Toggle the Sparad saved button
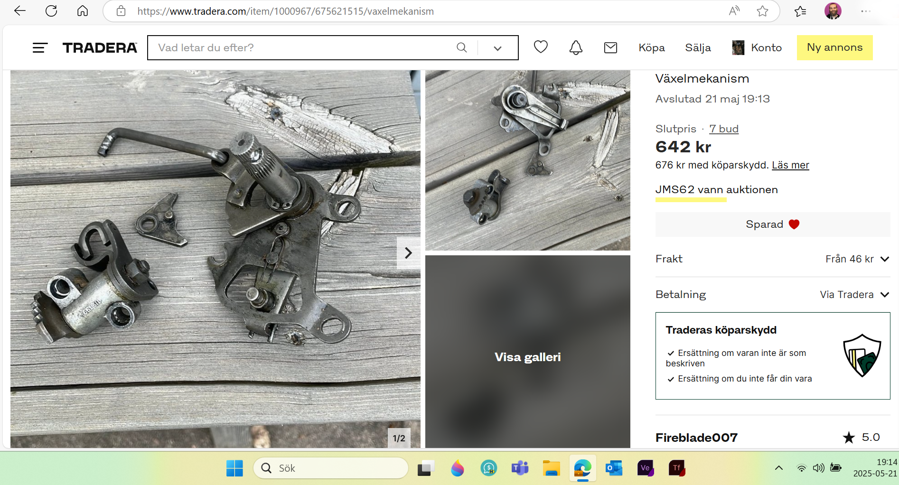The width and height of the screenshot is (899, 485). 773,224
